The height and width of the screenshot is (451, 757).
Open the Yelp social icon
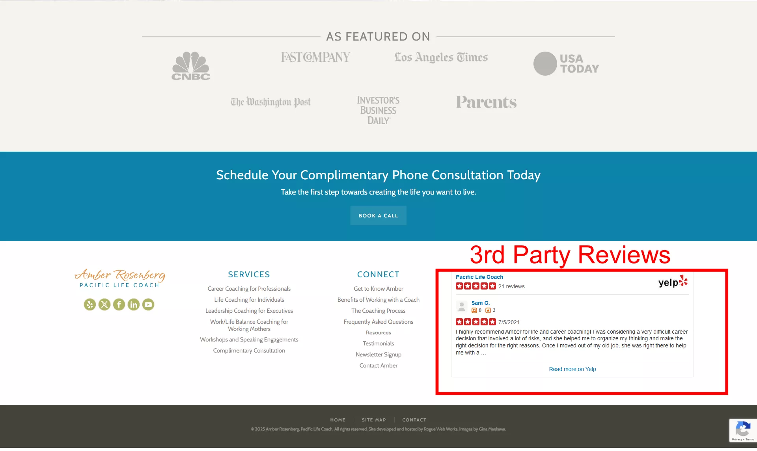coord(89,304)
